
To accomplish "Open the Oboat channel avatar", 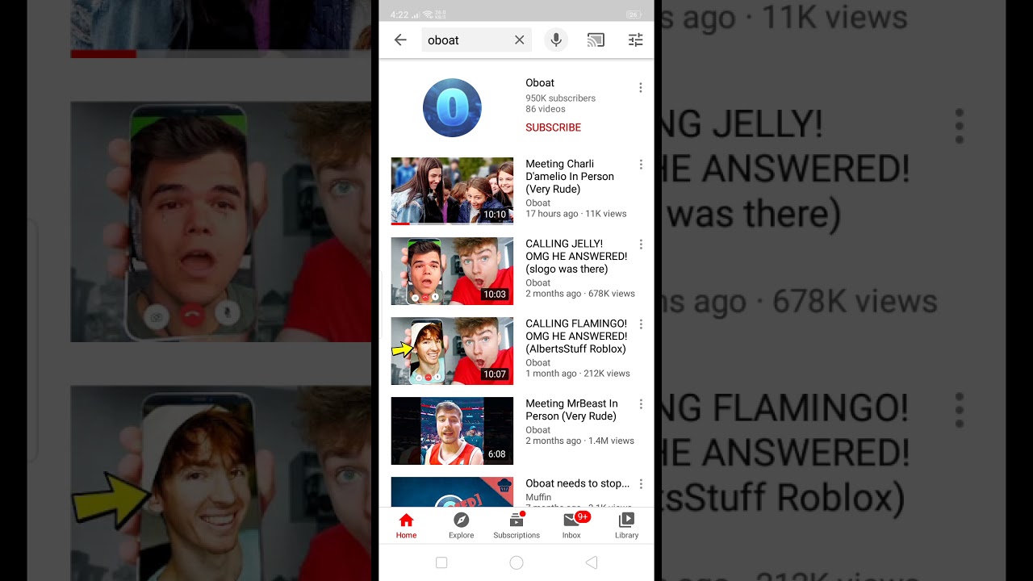I will [x=452, y=107].
